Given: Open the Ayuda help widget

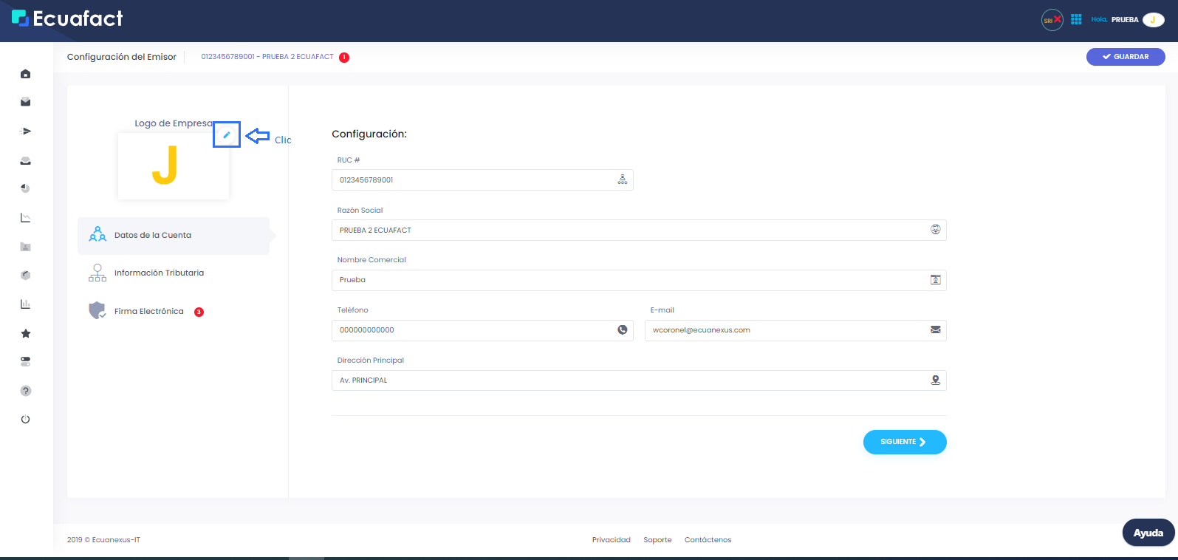Looking at the screenshot, I should click(x=1148, y=533).
